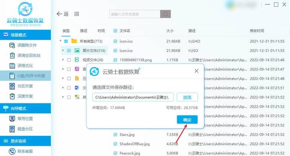Close the save path dialog

point(196,71)
